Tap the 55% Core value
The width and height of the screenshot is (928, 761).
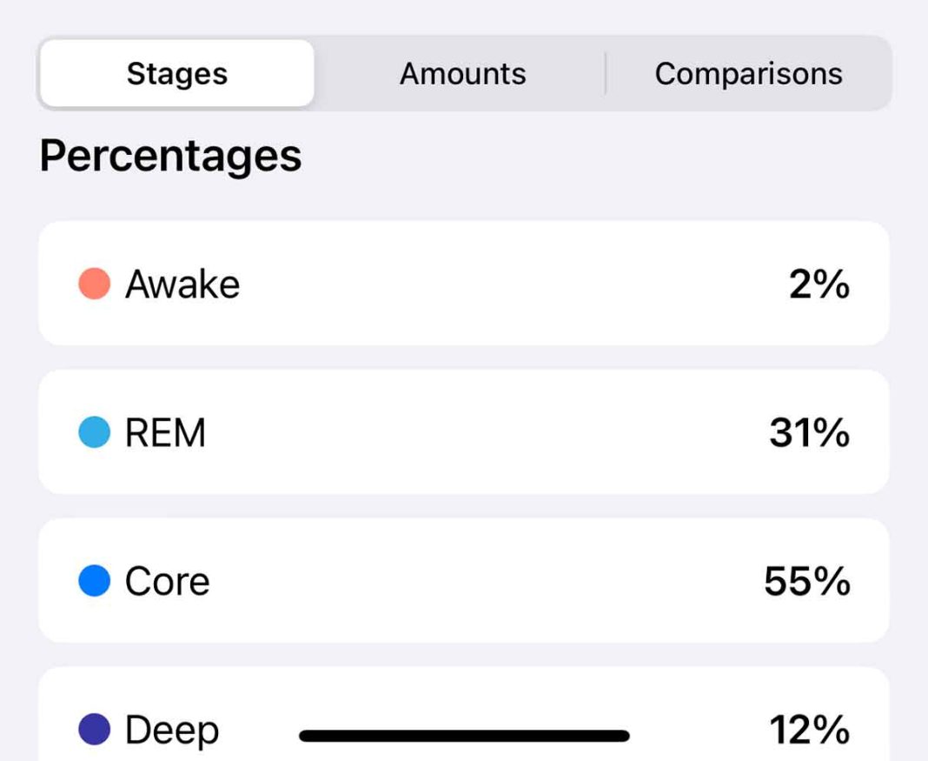pyautogui.click(x=808, y=581)
